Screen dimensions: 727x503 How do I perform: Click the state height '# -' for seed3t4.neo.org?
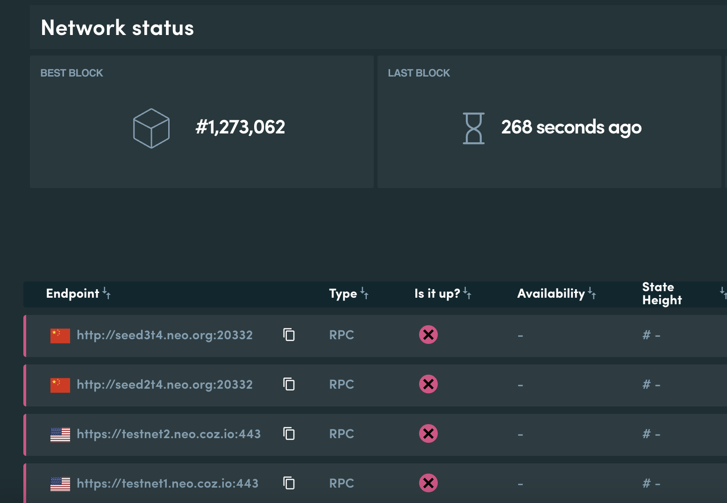651,335
